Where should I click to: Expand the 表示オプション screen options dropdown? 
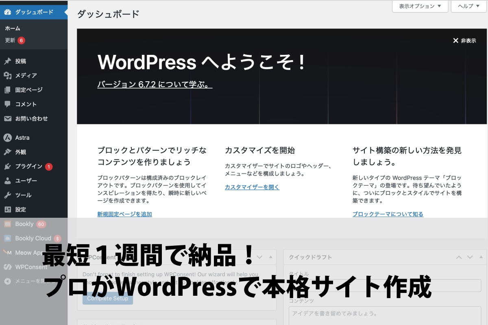coord(420,6)
